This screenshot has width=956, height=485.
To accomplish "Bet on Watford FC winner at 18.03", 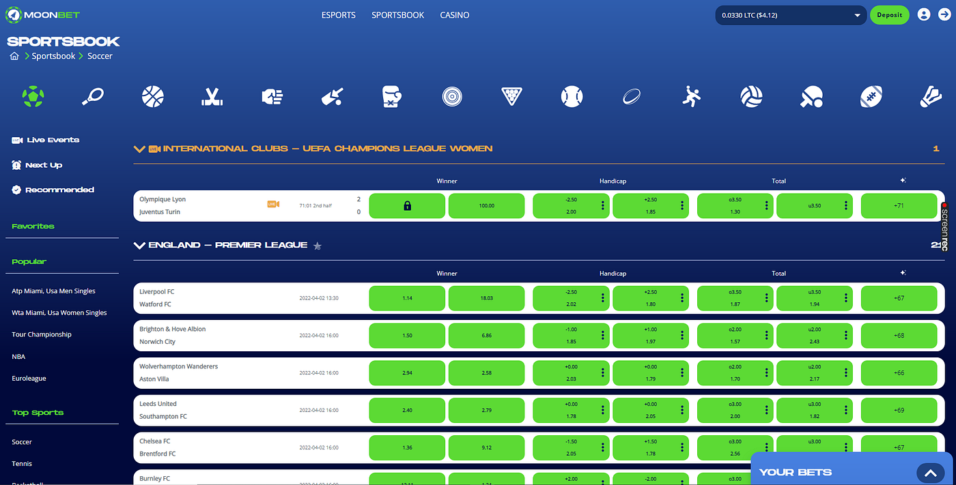I will tap(486, 298).
